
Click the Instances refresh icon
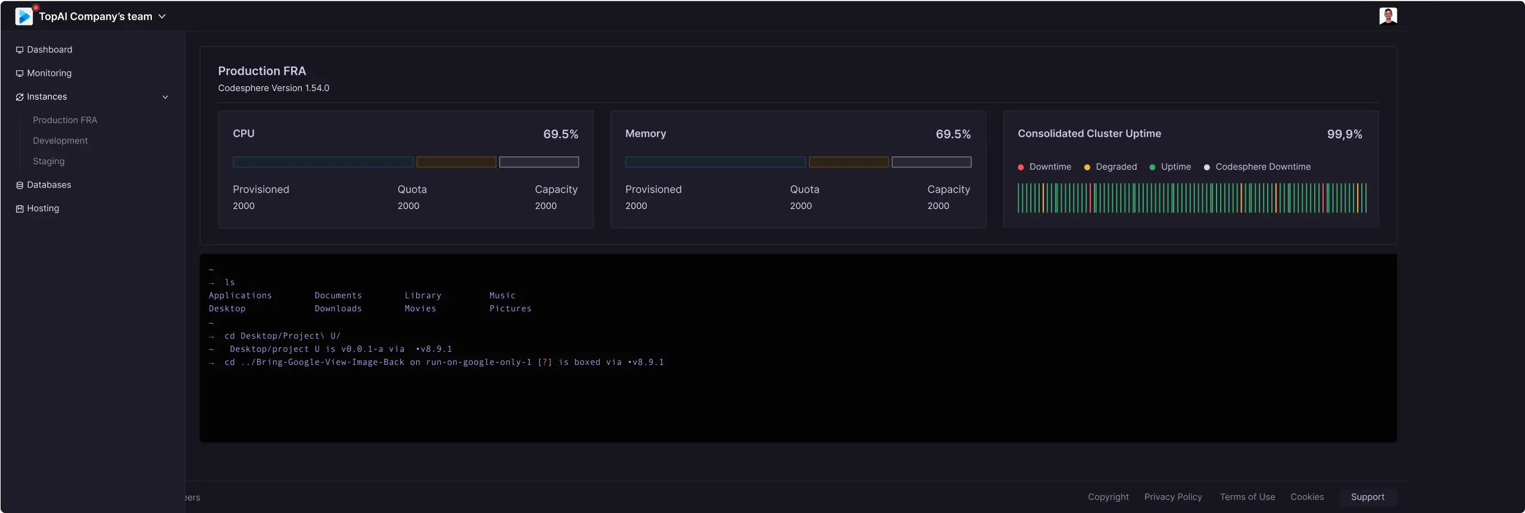point(20,97)
